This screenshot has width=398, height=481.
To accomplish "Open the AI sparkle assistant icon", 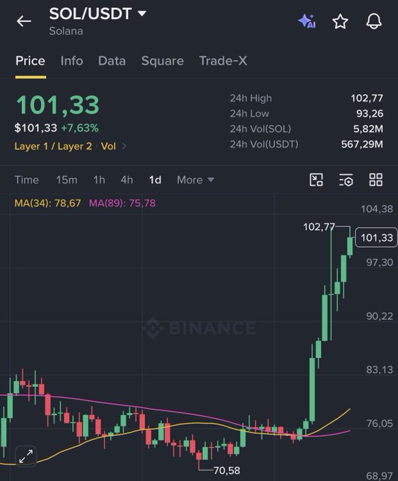I will tap(307, 21).
